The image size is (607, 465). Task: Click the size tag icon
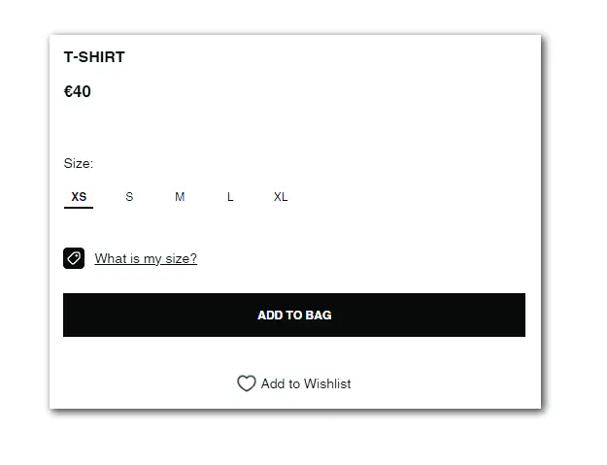pyautogui.click(x=74, y=258)
